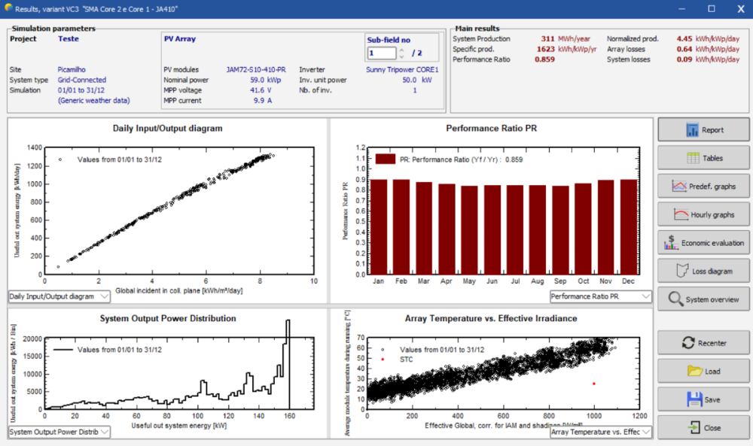The width and height of the screenshot is (753, 446).
Task: Click the Report button icon
Action: 693,130
